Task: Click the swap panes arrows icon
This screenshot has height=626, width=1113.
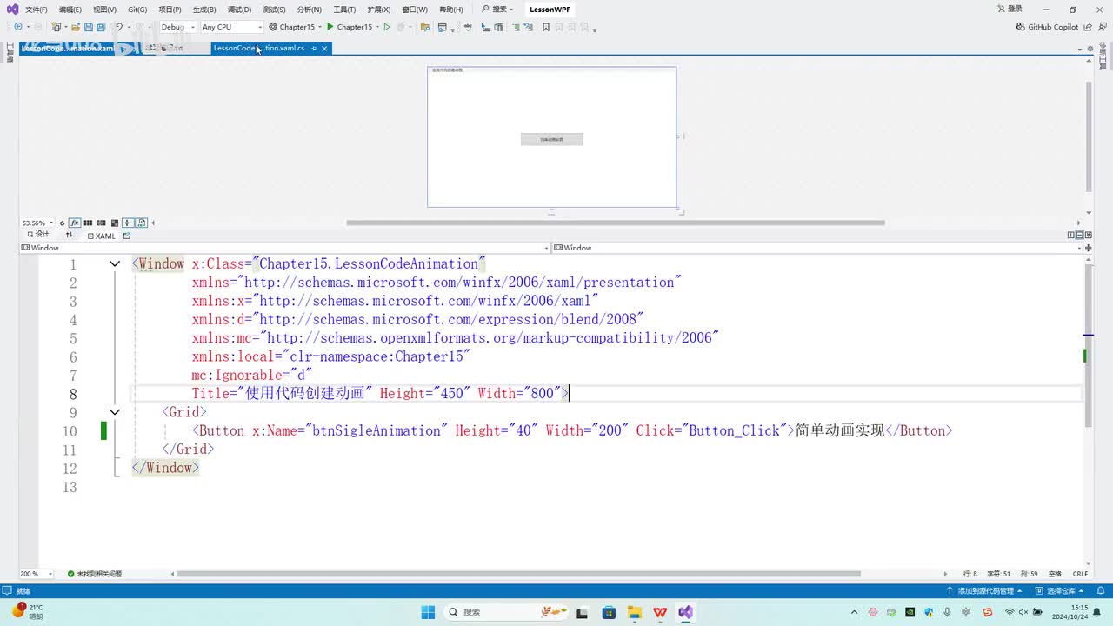Action: point(70,236)
